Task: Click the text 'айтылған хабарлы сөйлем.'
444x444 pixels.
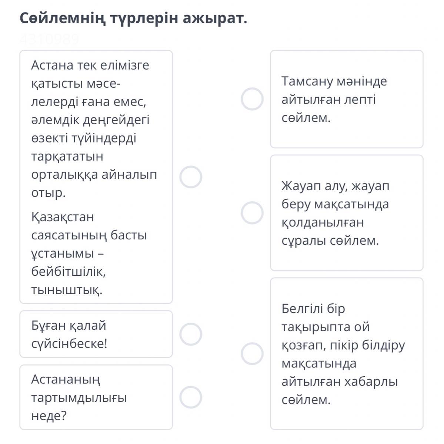Action: pyautogui.click(x=339, y=390)
